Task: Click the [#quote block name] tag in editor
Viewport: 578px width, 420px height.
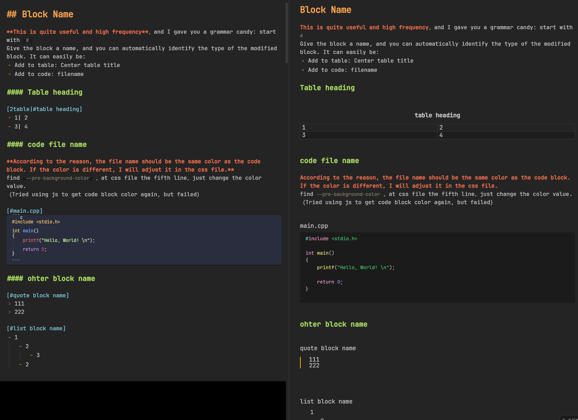Action: (38, 295)
